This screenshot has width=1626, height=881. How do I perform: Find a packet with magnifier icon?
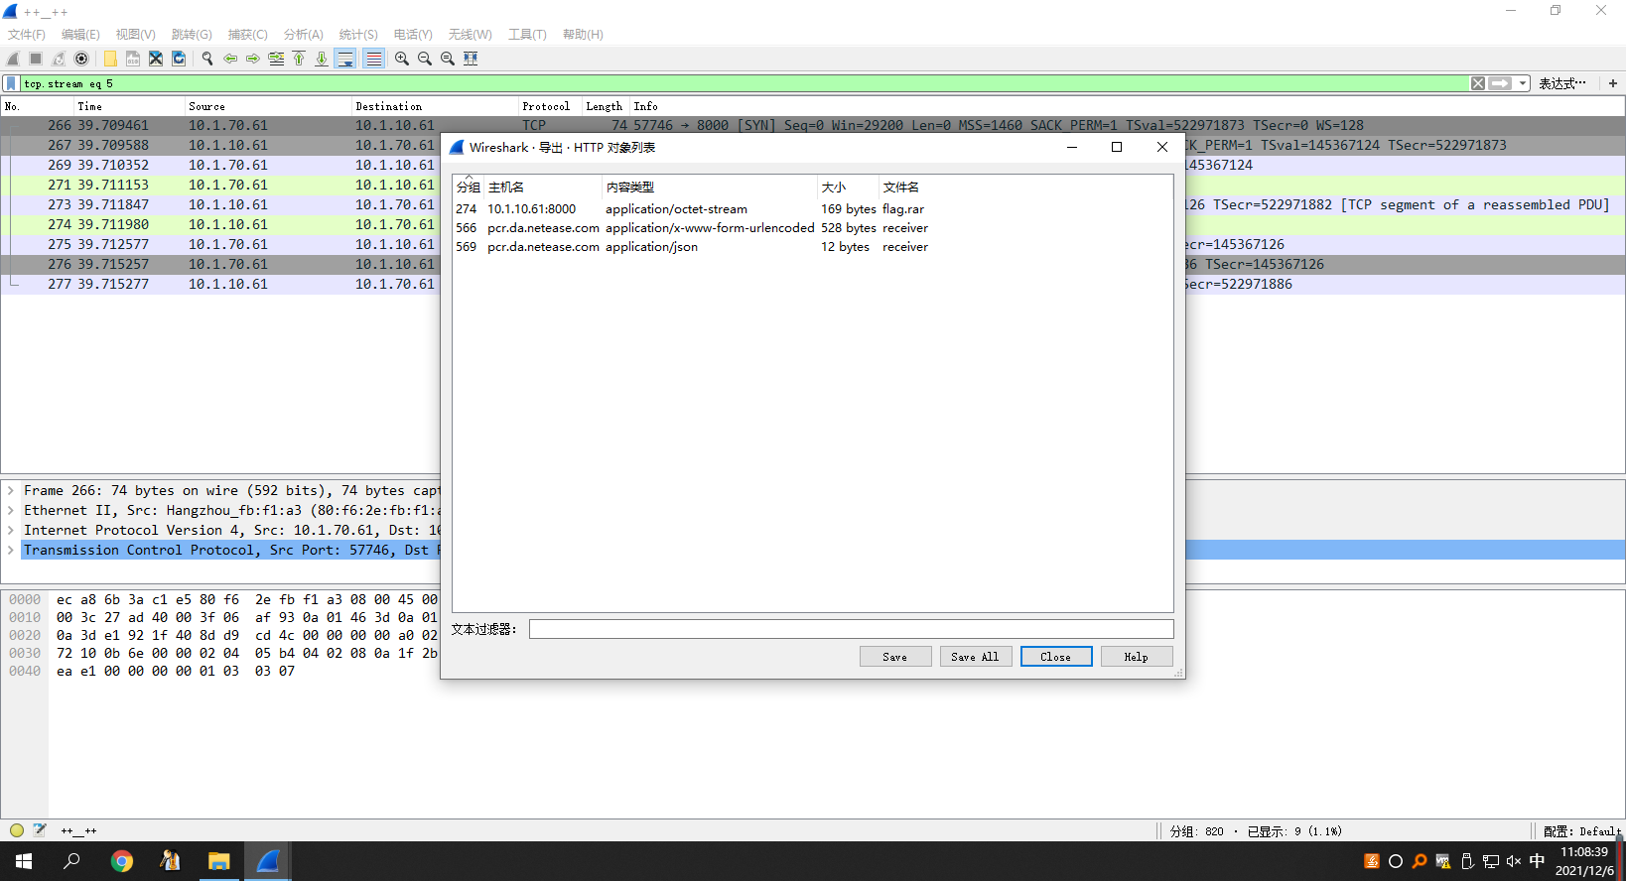point(207,59)
